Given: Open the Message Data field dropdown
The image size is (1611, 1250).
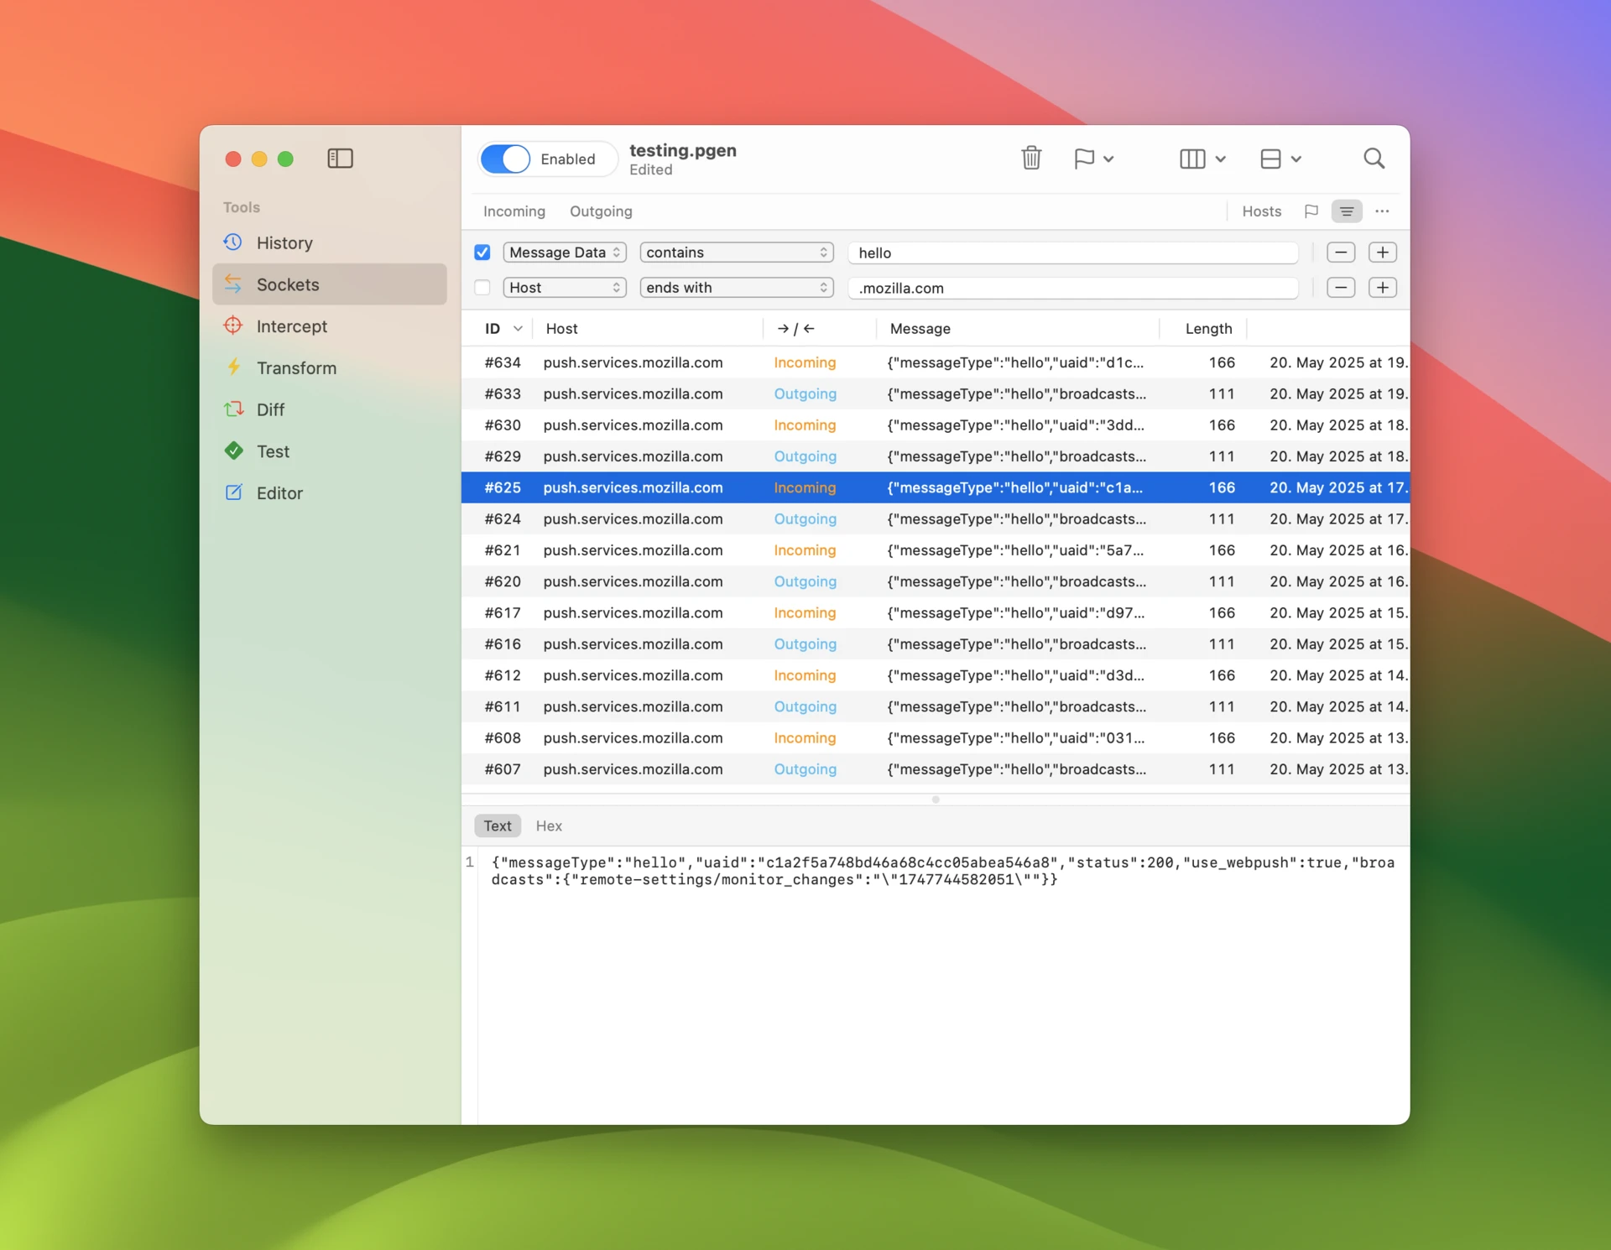Looking at the screenshot, I should [x=565, y=253].
